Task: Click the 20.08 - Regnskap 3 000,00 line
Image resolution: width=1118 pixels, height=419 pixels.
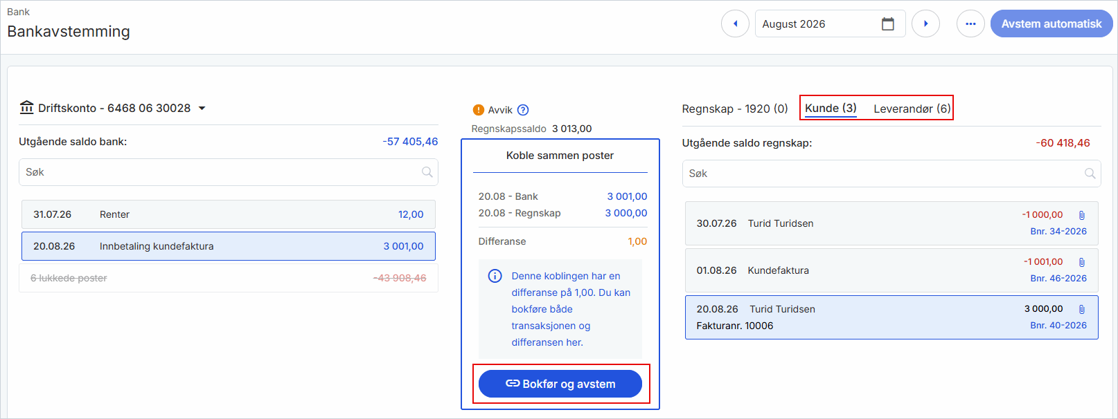Action: tap(562, 213)
